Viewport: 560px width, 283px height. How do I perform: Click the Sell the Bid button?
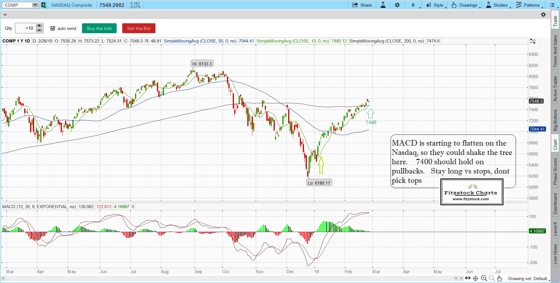click(139, 28)
